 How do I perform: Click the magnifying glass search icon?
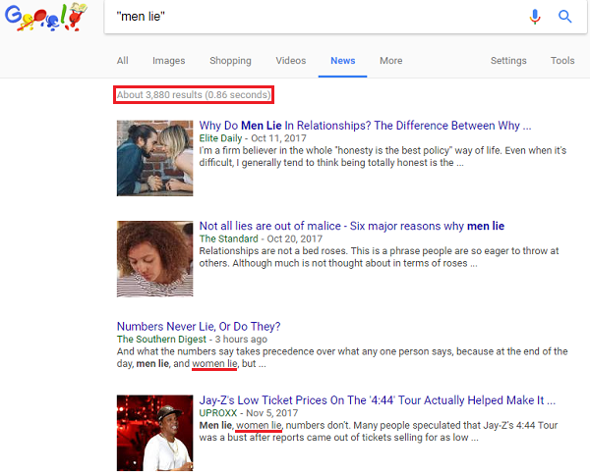click(565, 17)
